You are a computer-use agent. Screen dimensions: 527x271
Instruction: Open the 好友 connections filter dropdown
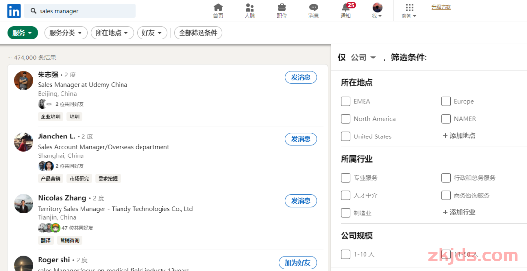[152, 33]
